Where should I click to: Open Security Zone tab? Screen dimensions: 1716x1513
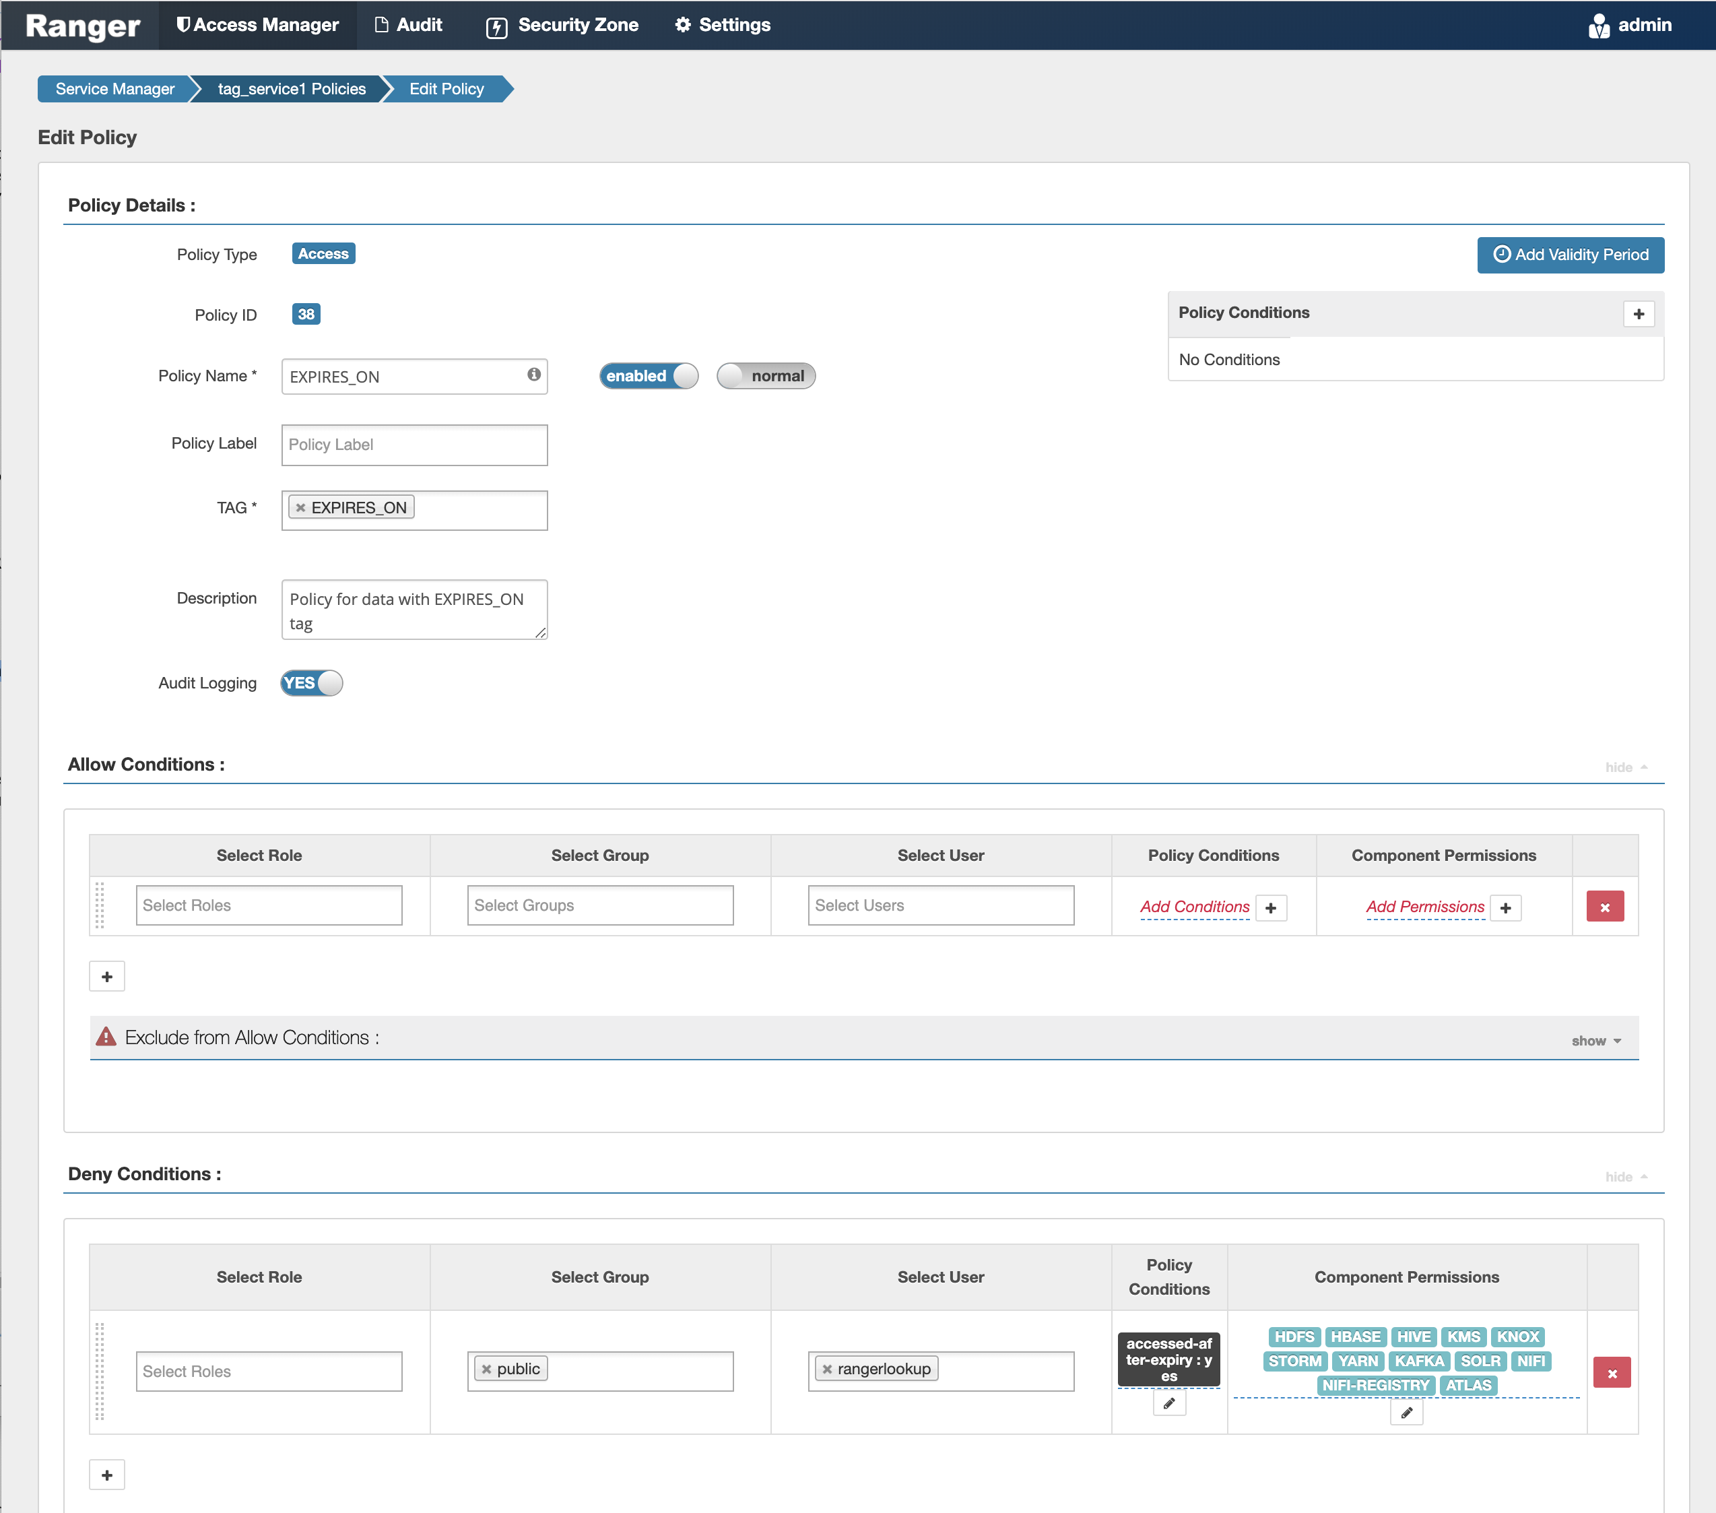click(562, 25)
